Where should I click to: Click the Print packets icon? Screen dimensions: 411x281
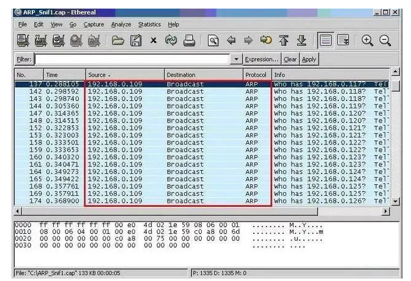[x=189, y=41]
